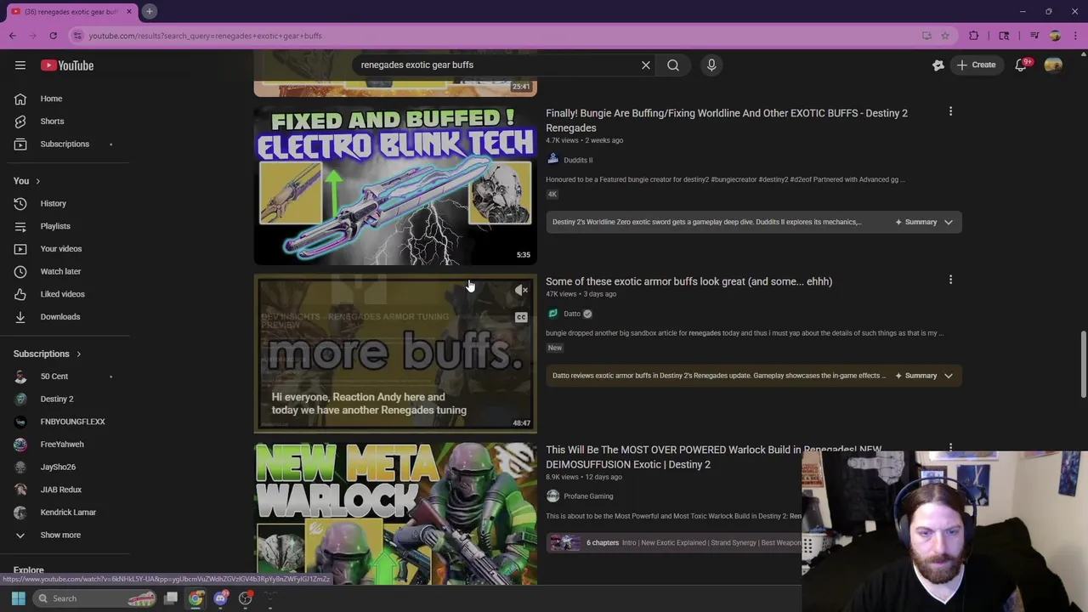Open the FNBYOUNGFLEXX channel avatar
Screen dimensions: 1088x612
point(20,422)
